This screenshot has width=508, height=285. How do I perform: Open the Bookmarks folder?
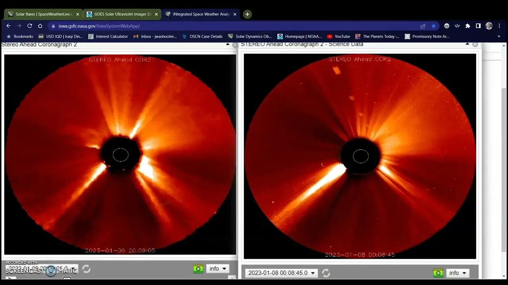click(20, 36)
